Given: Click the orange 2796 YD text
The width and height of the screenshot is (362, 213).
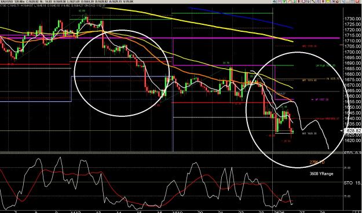Looking at the screenshot, I should click(x=317, y=162).
